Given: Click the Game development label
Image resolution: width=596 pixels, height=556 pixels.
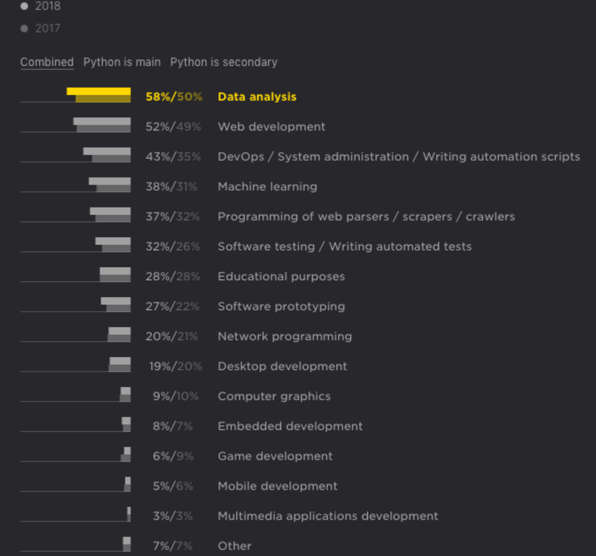Looking at the screenshot, I should [x=275, y=456].
